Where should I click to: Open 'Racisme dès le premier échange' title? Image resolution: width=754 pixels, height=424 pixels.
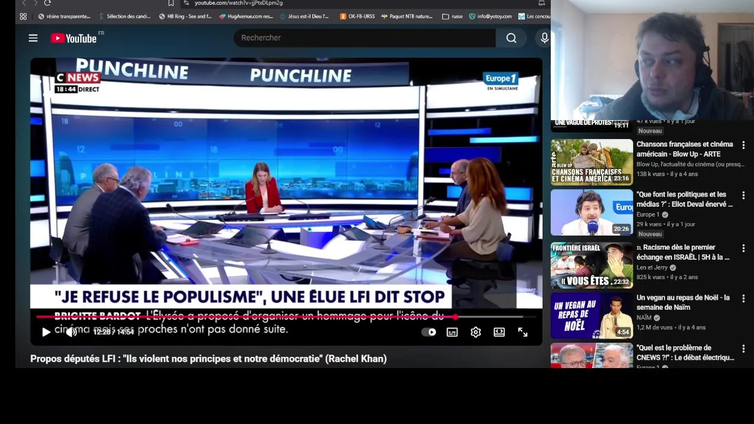(x=683, y=252)
